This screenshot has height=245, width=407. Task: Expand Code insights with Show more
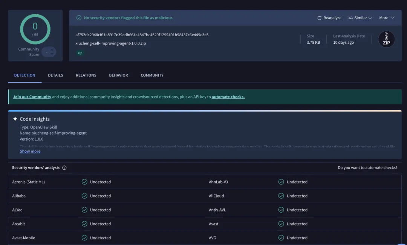tap(30, 151)
